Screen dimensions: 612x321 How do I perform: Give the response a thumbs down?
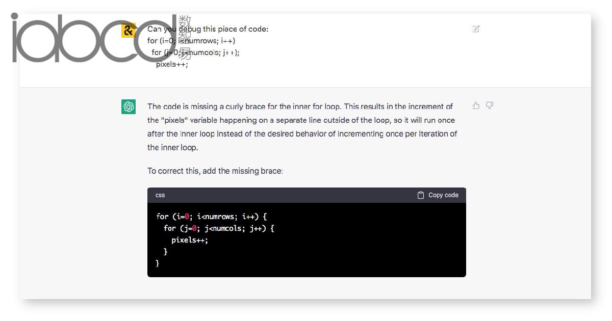pos(490,105)
